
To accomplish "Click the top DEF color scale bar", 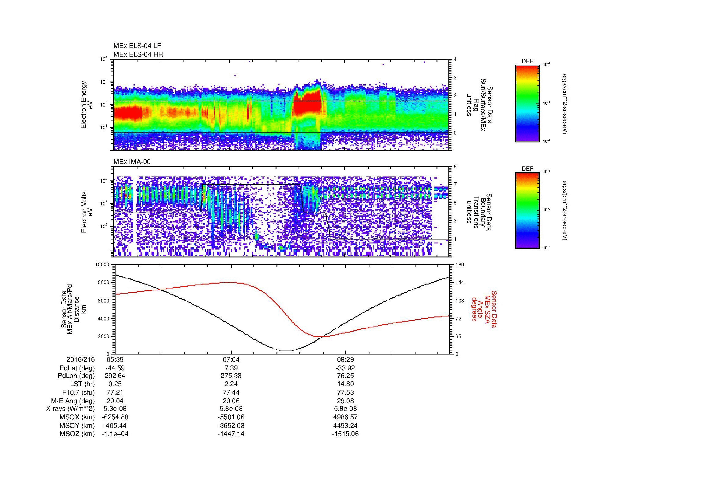I will tap(527, 103).
